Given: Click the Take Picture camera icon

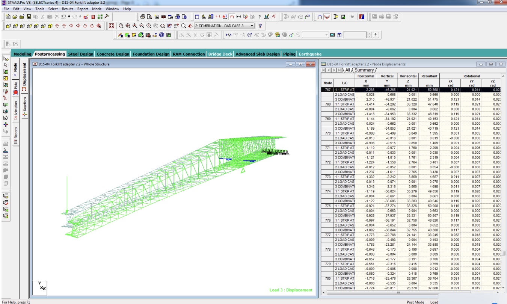Looking at the screenshot, I should coord(163,17).
